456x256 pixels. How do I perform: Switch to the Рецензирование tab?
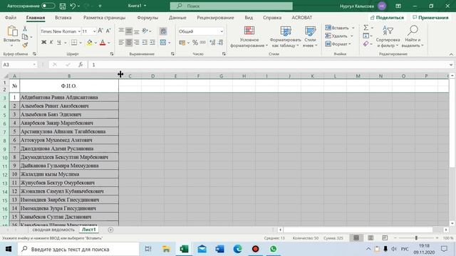coord(215,17)
